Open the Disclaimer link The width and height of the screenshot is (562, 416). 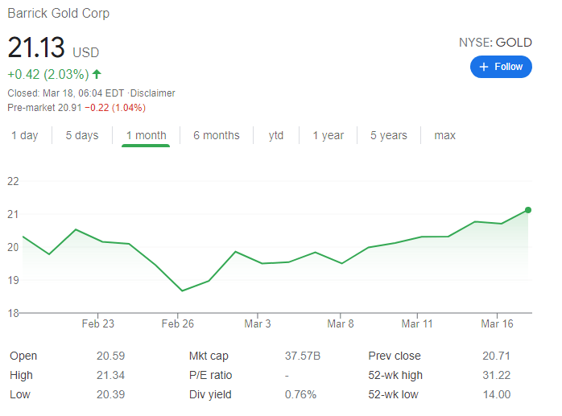click(153, 93)
